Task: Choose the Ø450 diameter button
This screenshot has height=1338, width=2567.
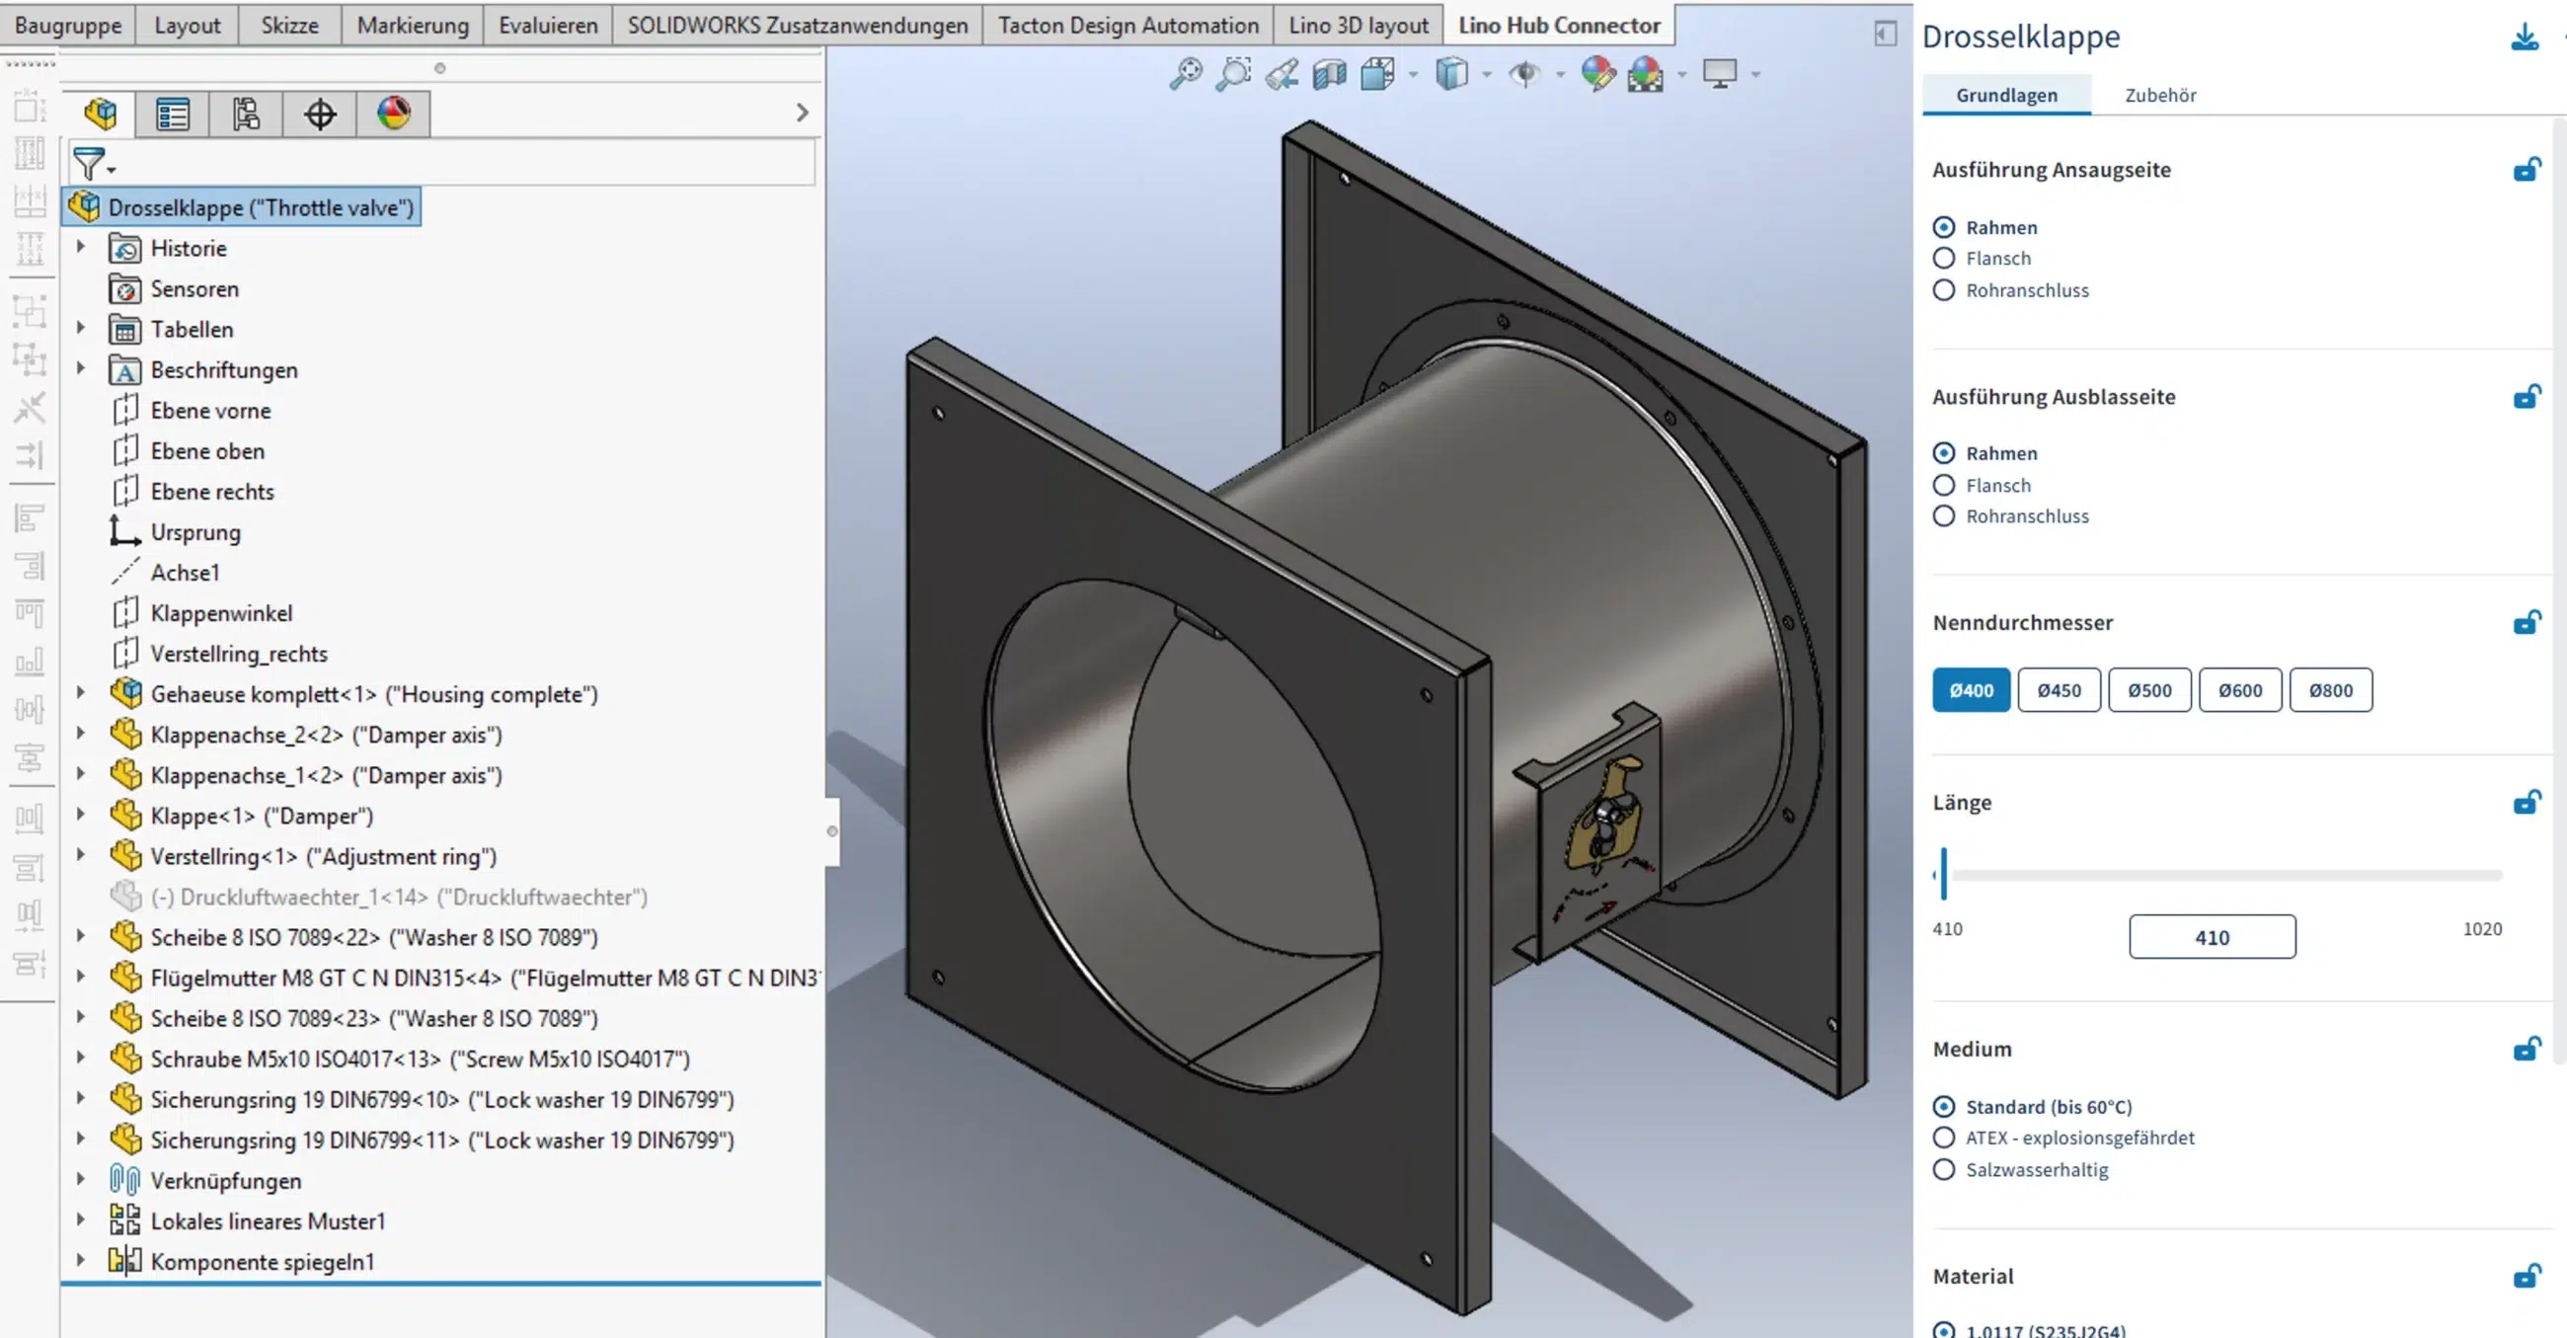Action: pyautogui.click(x=2059, y=690)
